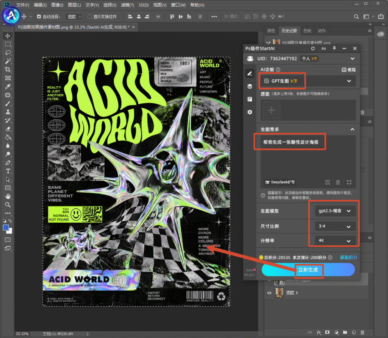Image resolution: width=388 pixels, height=338 pixels.
Task: Pin the StartAI plugin panel
Action: pyautogui.click(x=334, y=48)
